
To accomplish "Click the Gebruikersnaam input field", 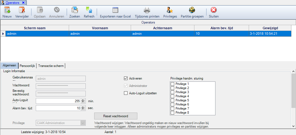I will click(x=61, y=78).
